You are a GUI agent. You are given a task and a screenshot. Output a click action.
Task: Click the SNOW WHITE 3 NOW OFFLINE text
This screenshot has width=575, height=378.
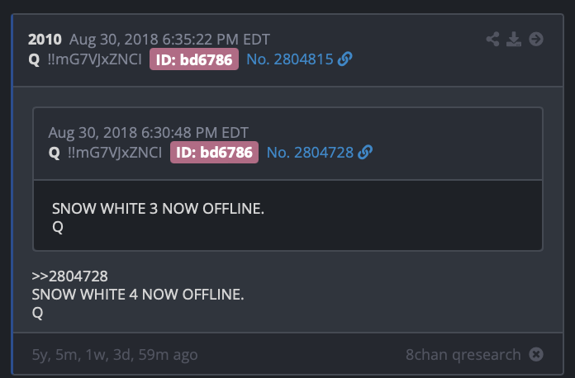[x=158, y=209]
